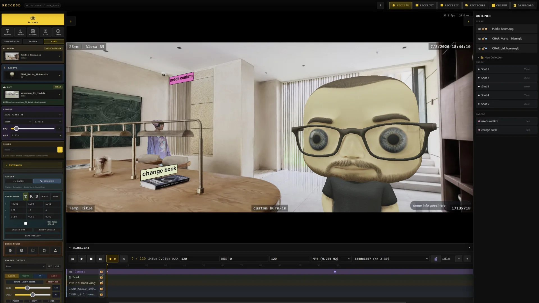This screenshot has height=303, width=539.
Task: Activate the Measure review tool
Action: [47, 181]
